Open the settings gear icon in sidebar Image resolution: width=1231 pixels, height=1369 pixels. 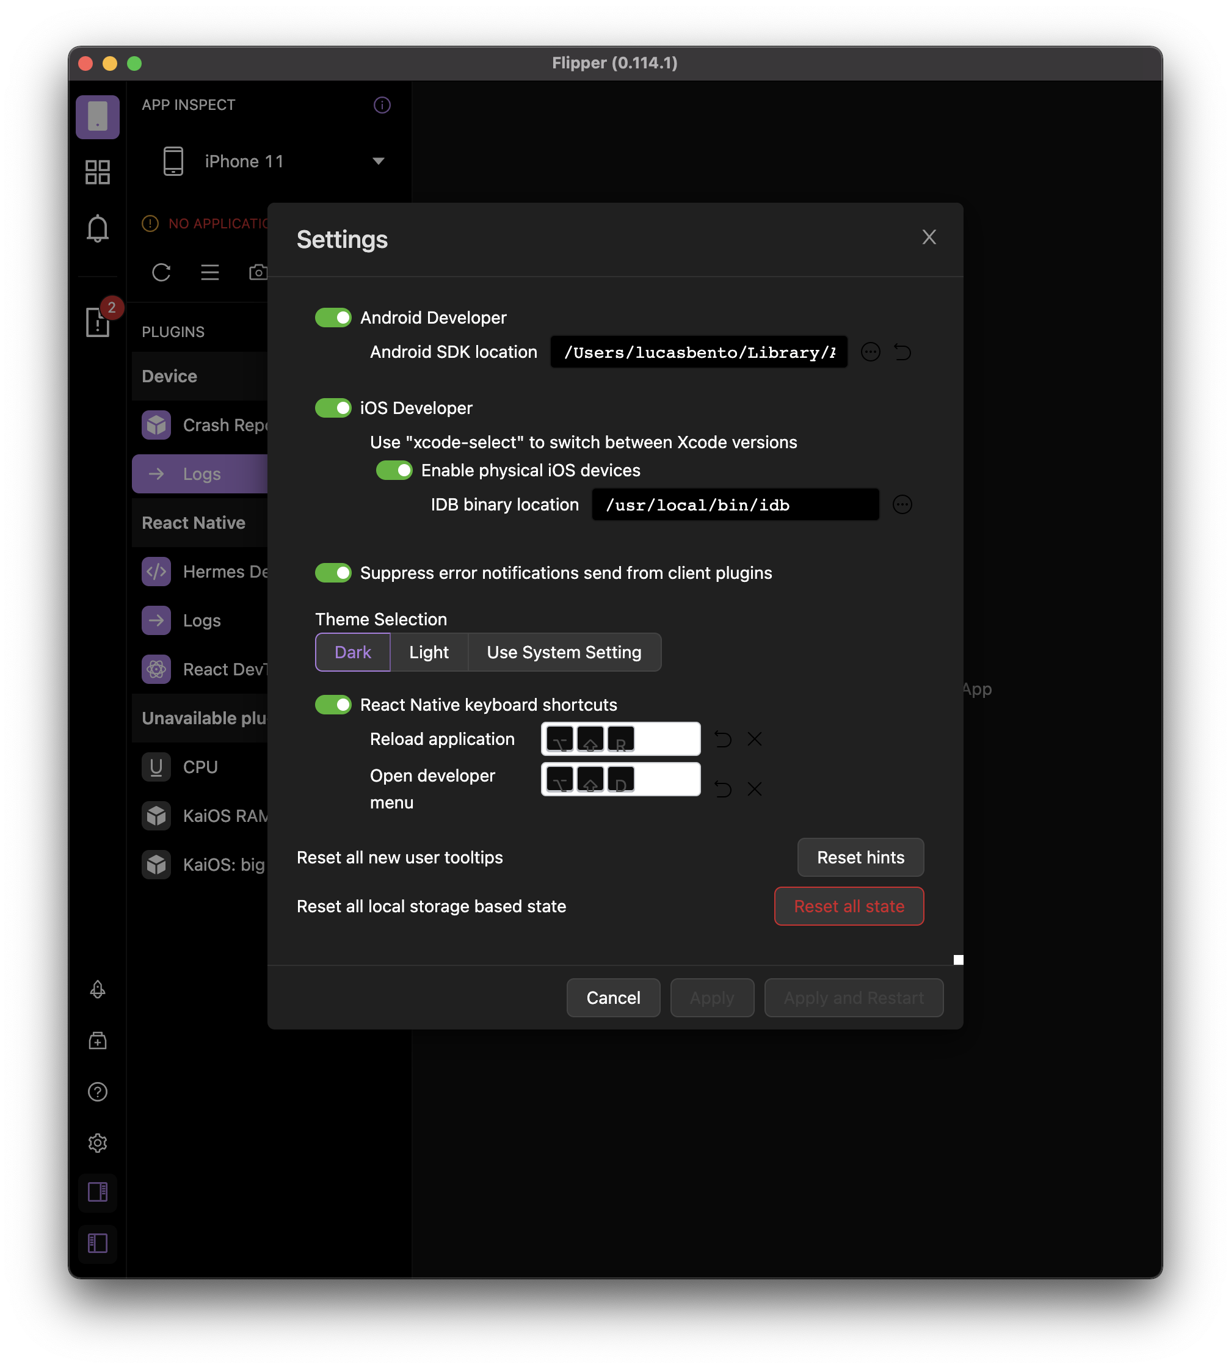coord(98,1142)
